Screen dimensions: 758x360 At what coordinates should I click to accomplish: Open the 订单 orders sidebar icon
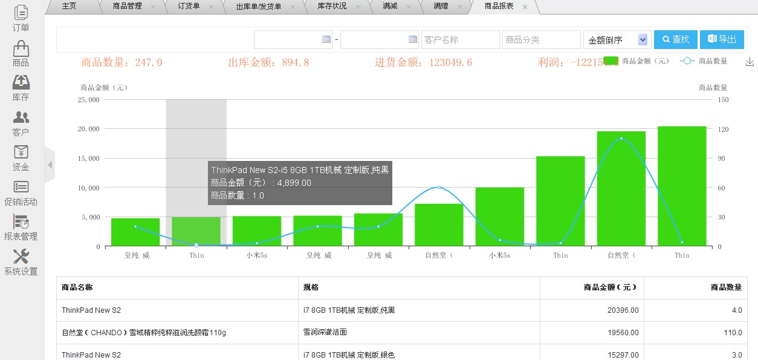[x=21, y=18]
